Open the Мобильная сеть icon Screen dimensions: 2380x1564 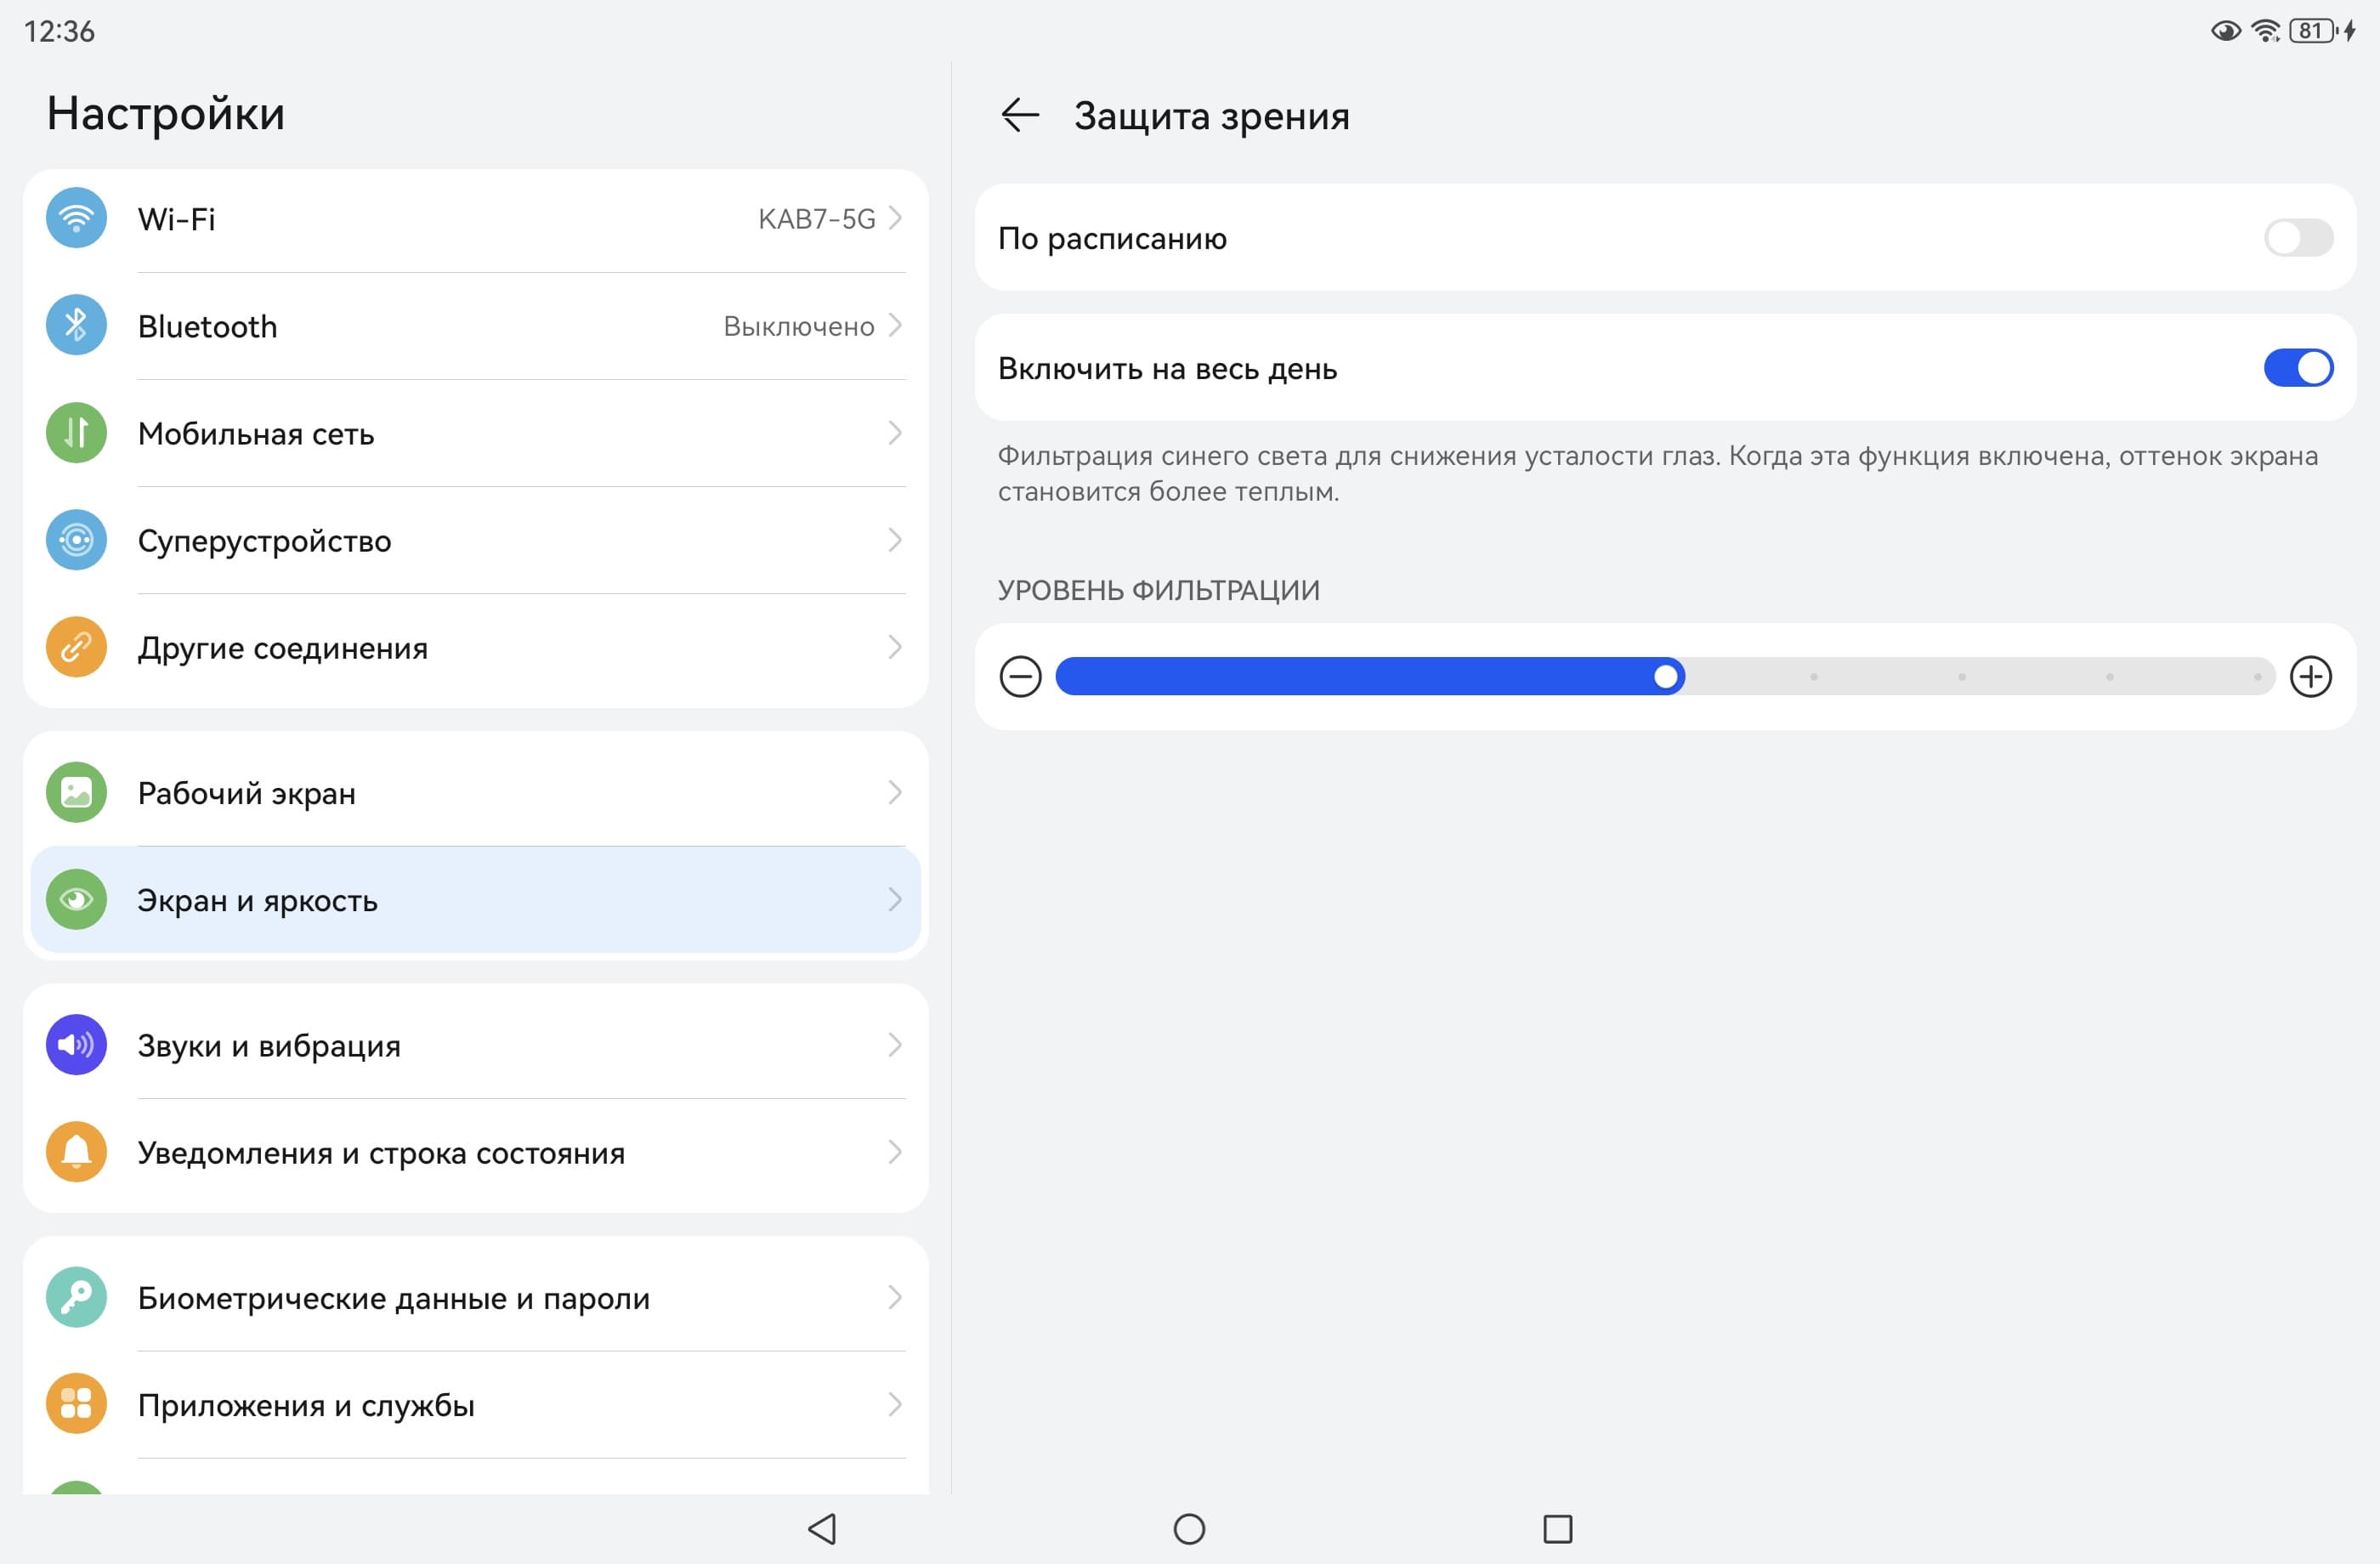[76, 433]
